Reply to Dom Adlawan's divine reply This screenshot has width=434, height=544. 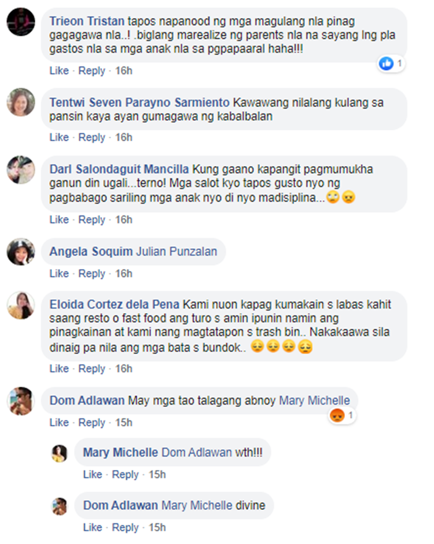click(125, 527)
